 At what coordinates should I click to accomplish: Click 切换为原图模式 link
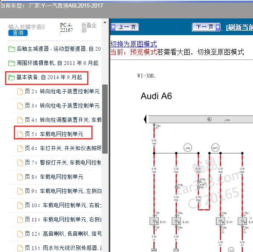133,44
